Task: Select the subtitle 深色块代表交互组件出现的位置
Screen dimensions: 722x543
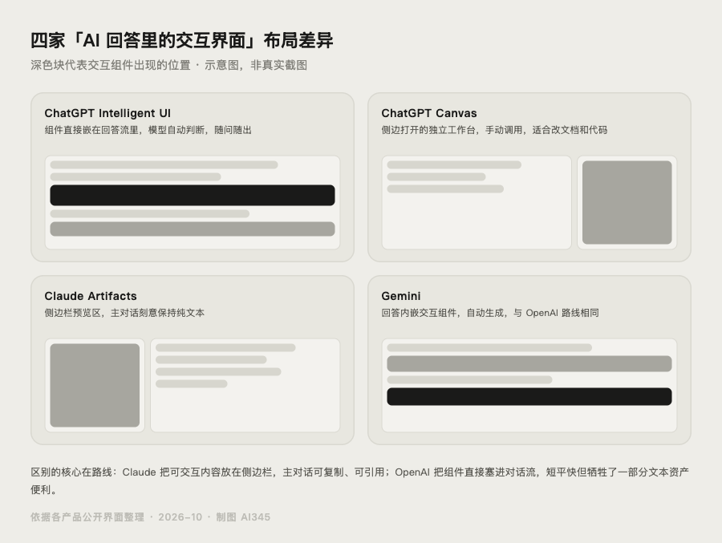Action: tap(111, 65)
